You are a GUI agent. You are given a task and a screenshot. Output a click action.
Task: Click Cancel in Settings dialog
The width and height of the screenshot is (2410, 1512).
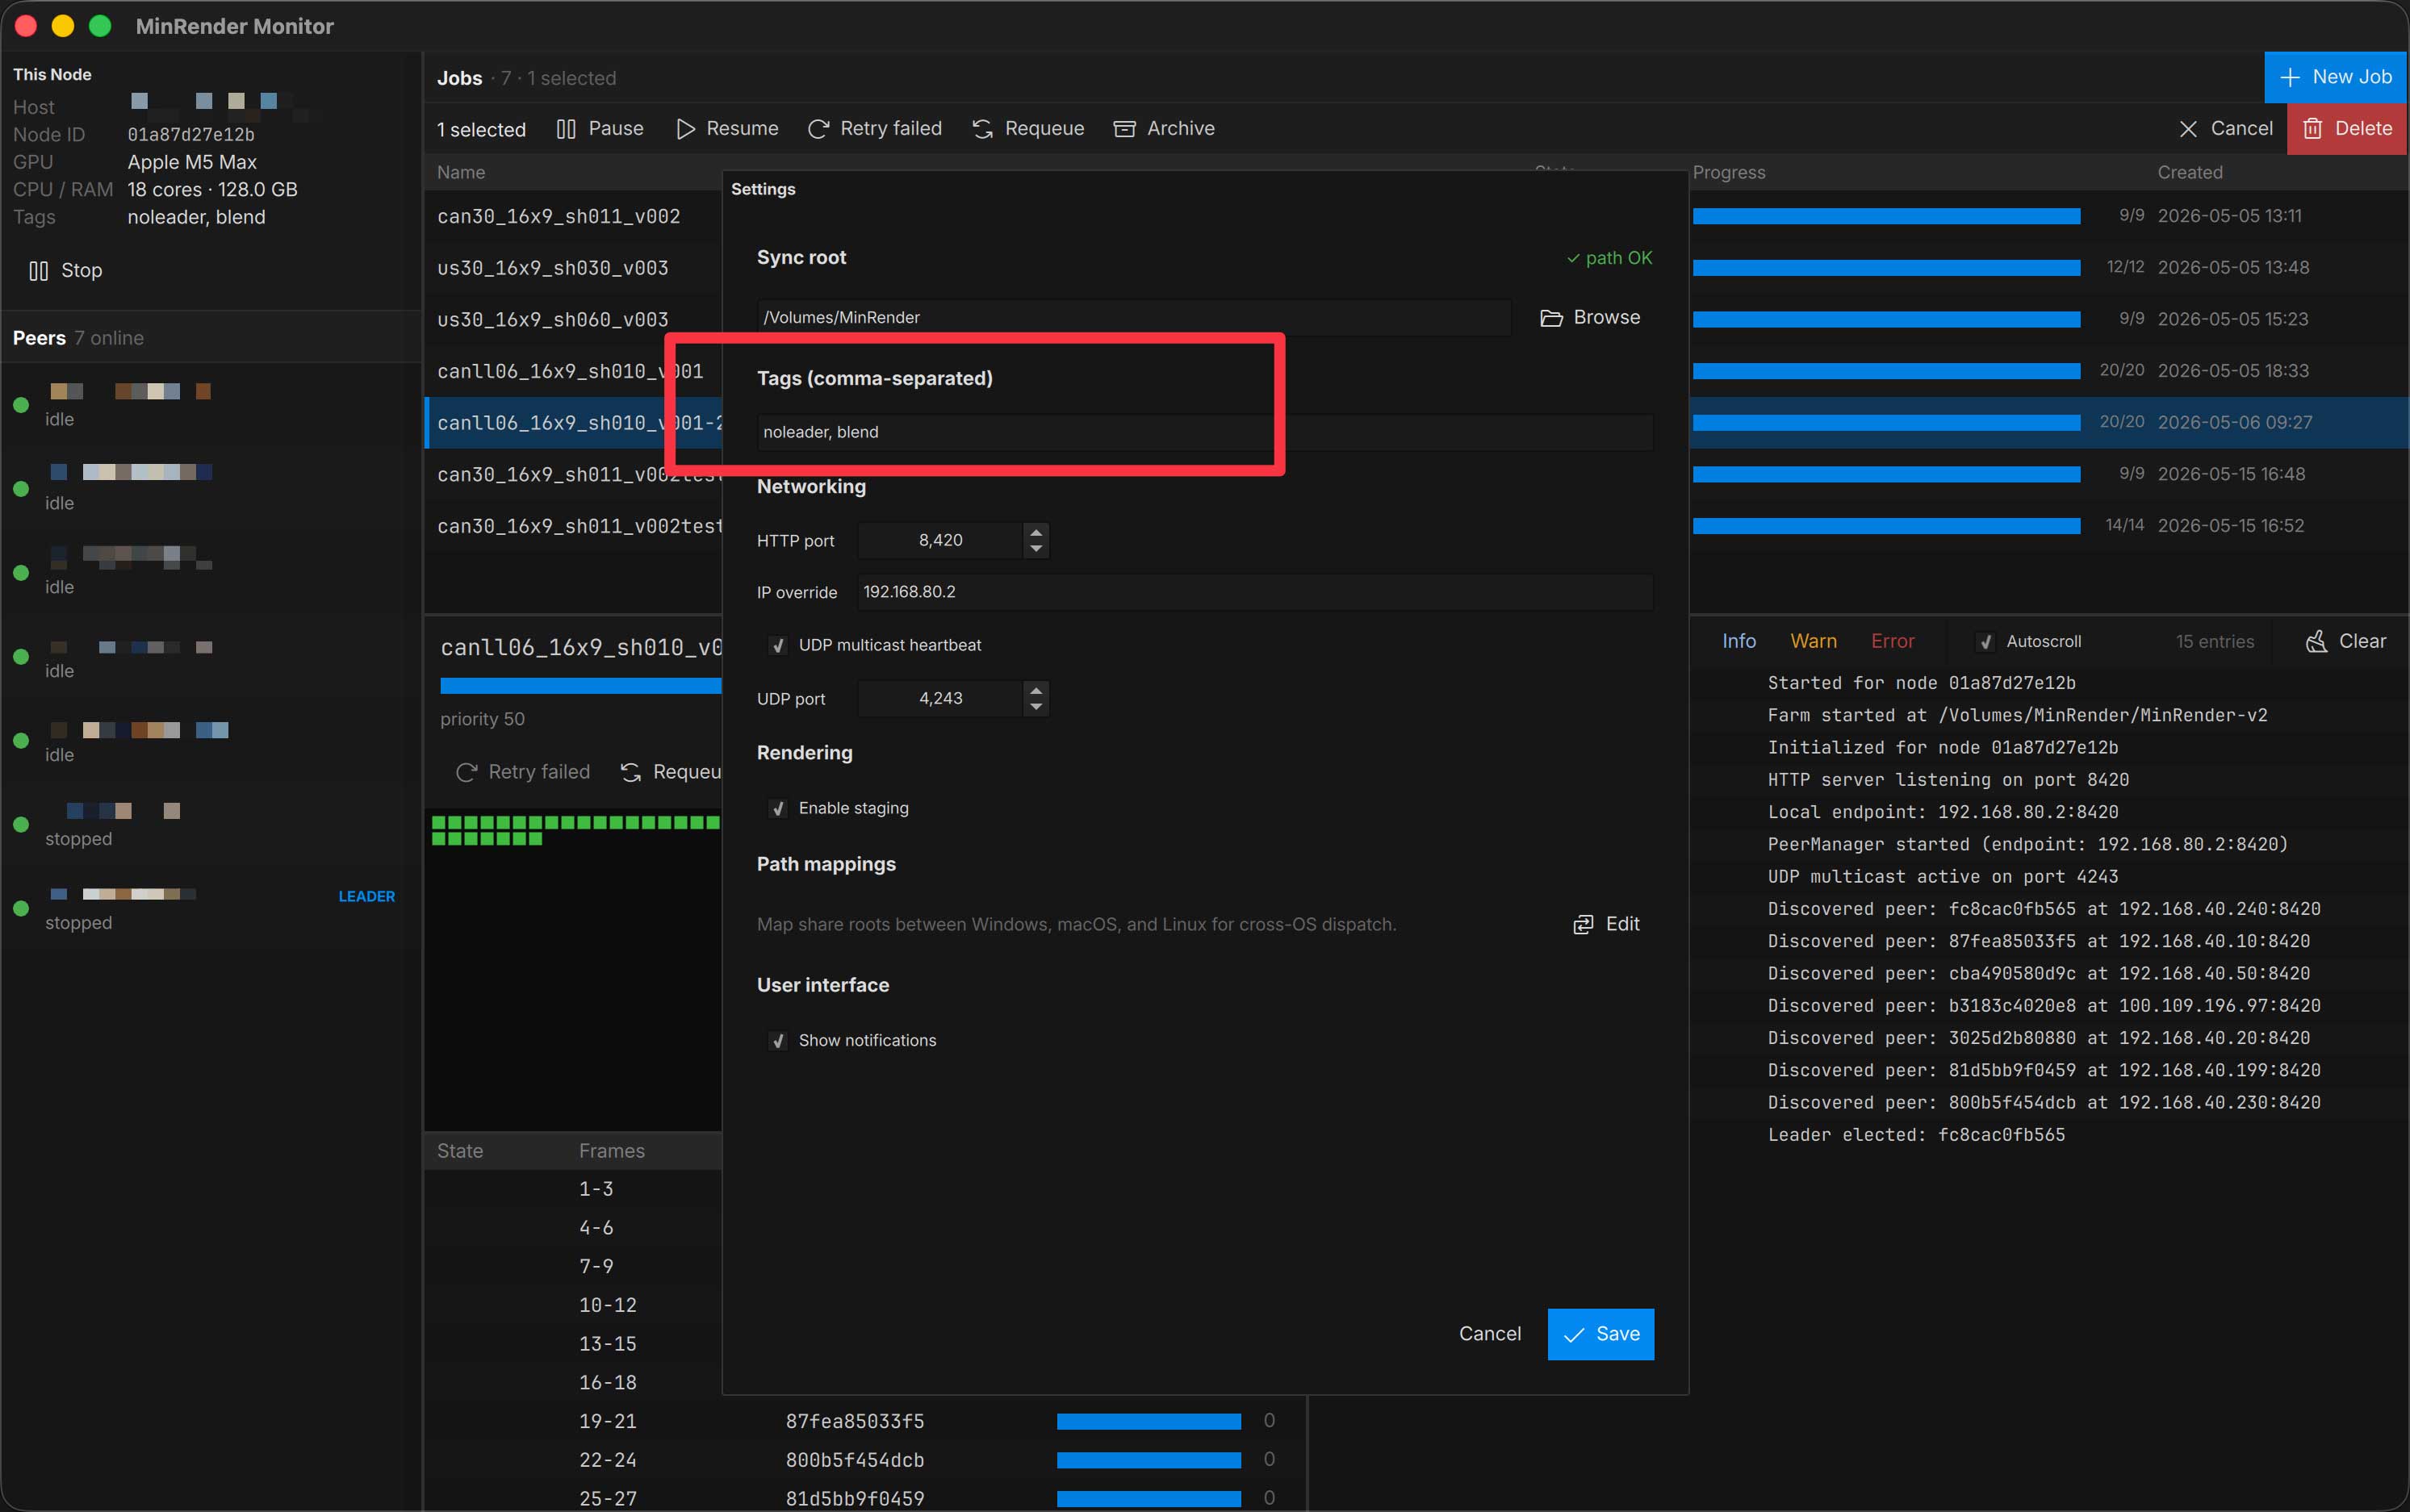(x=1490, y=1334)
